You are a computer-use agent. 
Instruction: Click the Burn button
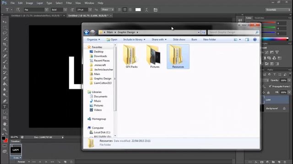[194, 40]
